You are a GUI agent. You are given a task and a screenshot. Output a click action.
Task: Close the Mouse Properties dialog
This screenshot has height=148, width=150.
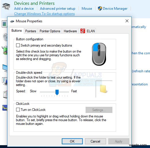127,21
